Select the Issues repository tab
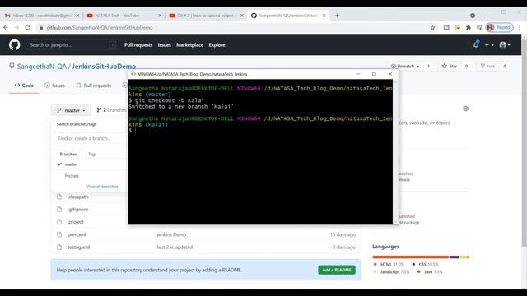This screenshot has width=527, height=296. (x=54, y=86)
